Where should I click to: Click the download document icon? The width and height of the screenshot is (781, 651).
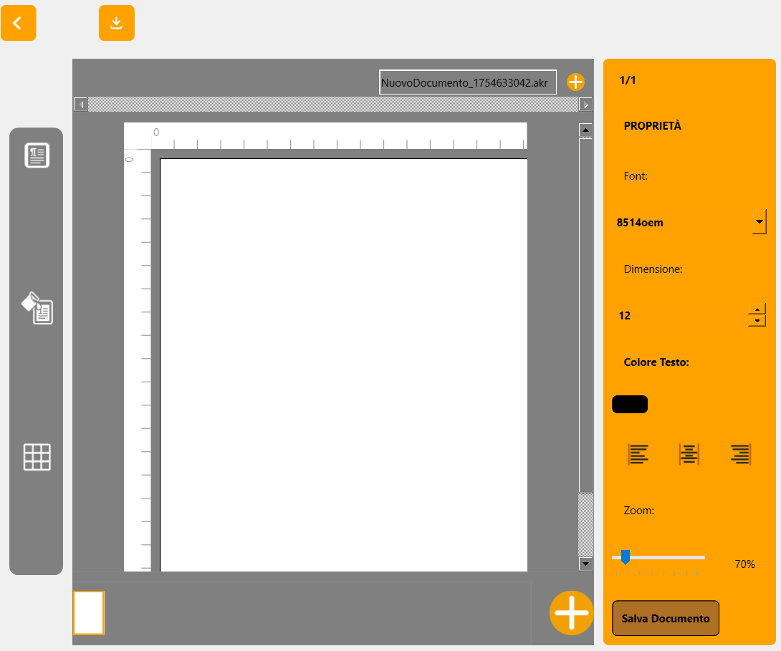116,23
